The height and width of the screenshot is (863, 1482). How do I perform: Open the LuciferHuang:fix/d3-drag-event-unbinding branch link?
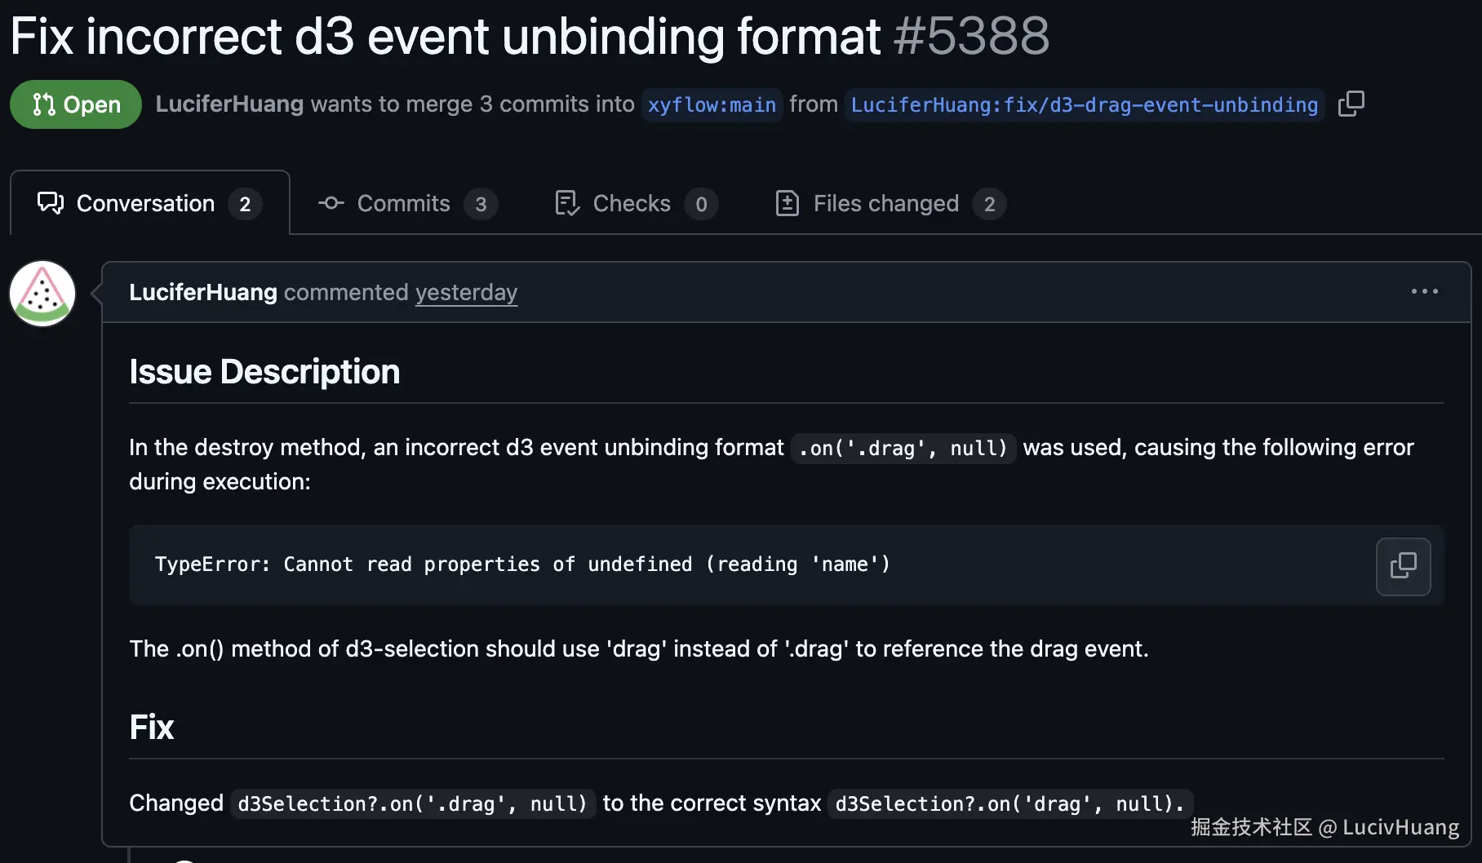tap(1085, 105)
